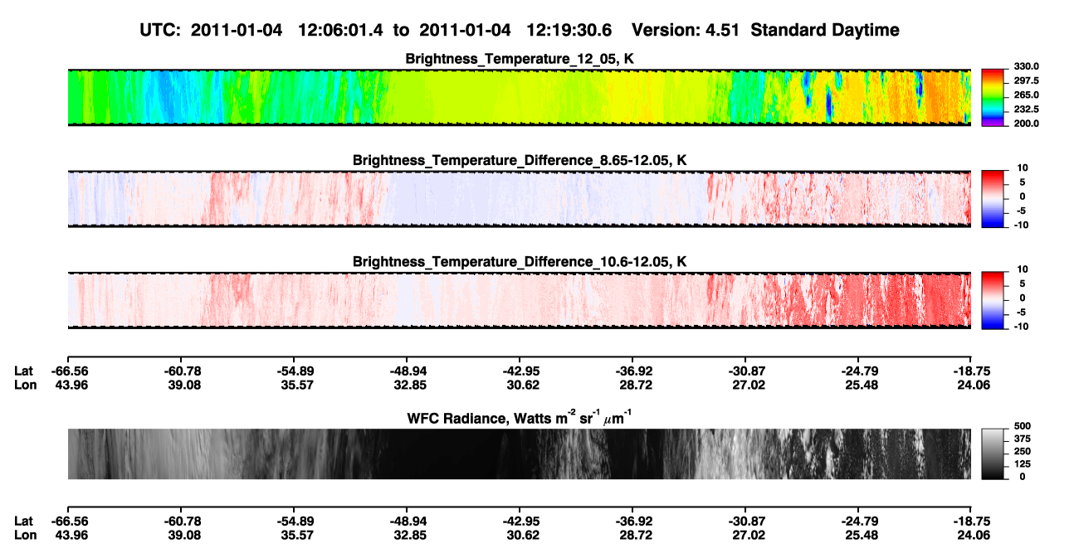Click the Brightness_Temperature_Difference_8.65-12.05 panel title

click(520, 160)
